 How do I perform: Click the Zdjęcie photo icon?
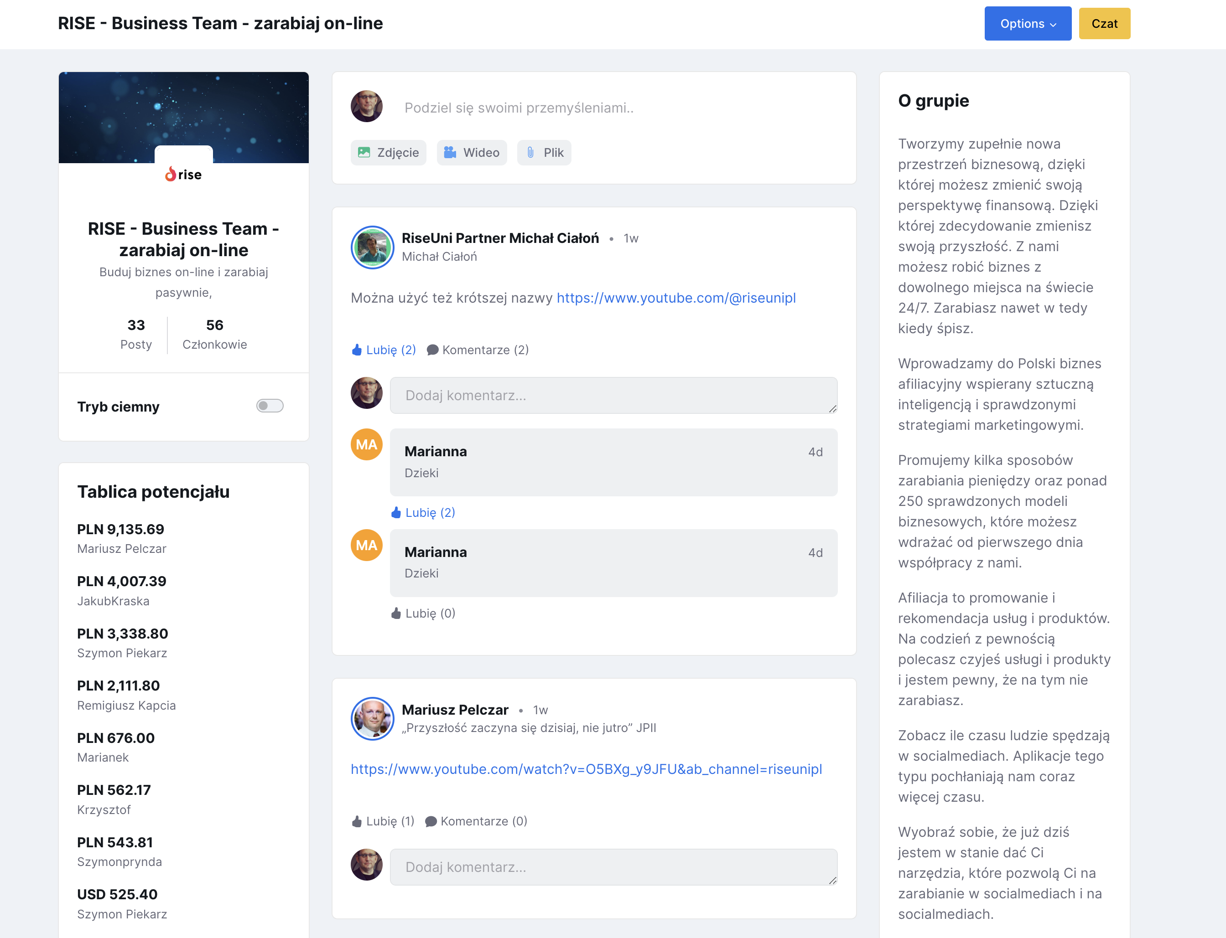(x=364, y=152)
